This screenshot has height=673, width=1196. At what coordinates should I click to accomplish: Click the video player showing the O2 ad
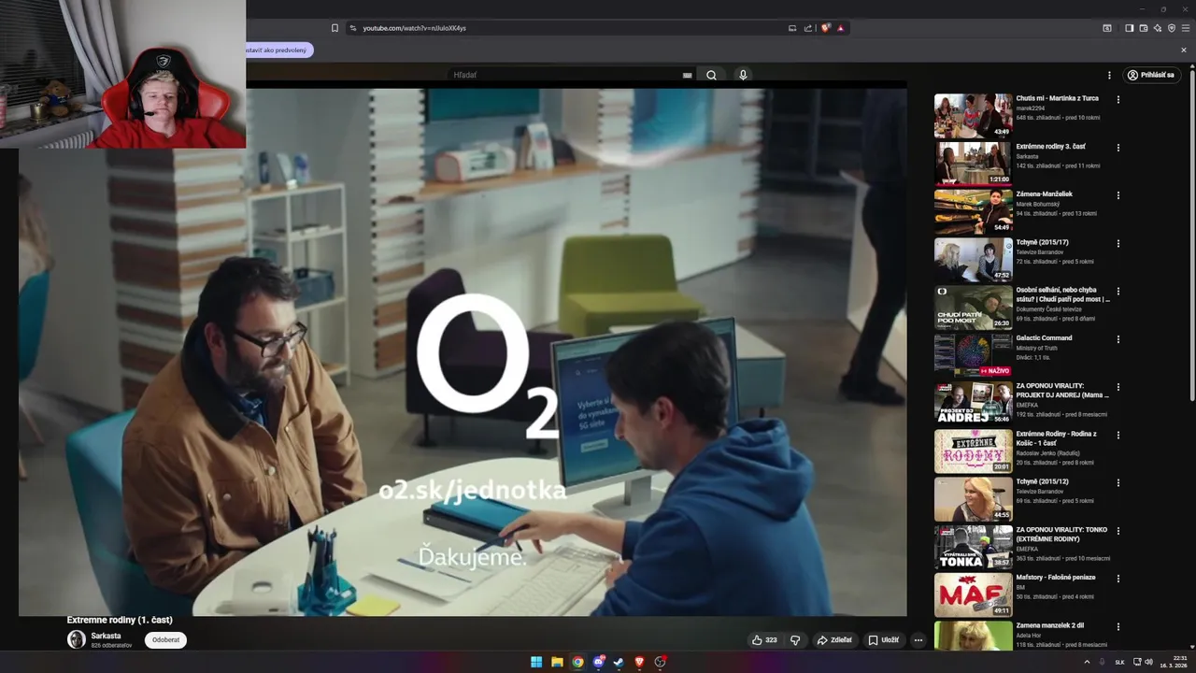(x=463, y=352)
